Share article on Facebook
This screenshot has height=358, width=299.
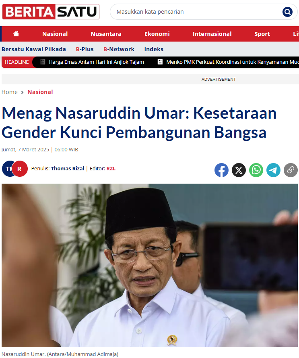(221, 170)
